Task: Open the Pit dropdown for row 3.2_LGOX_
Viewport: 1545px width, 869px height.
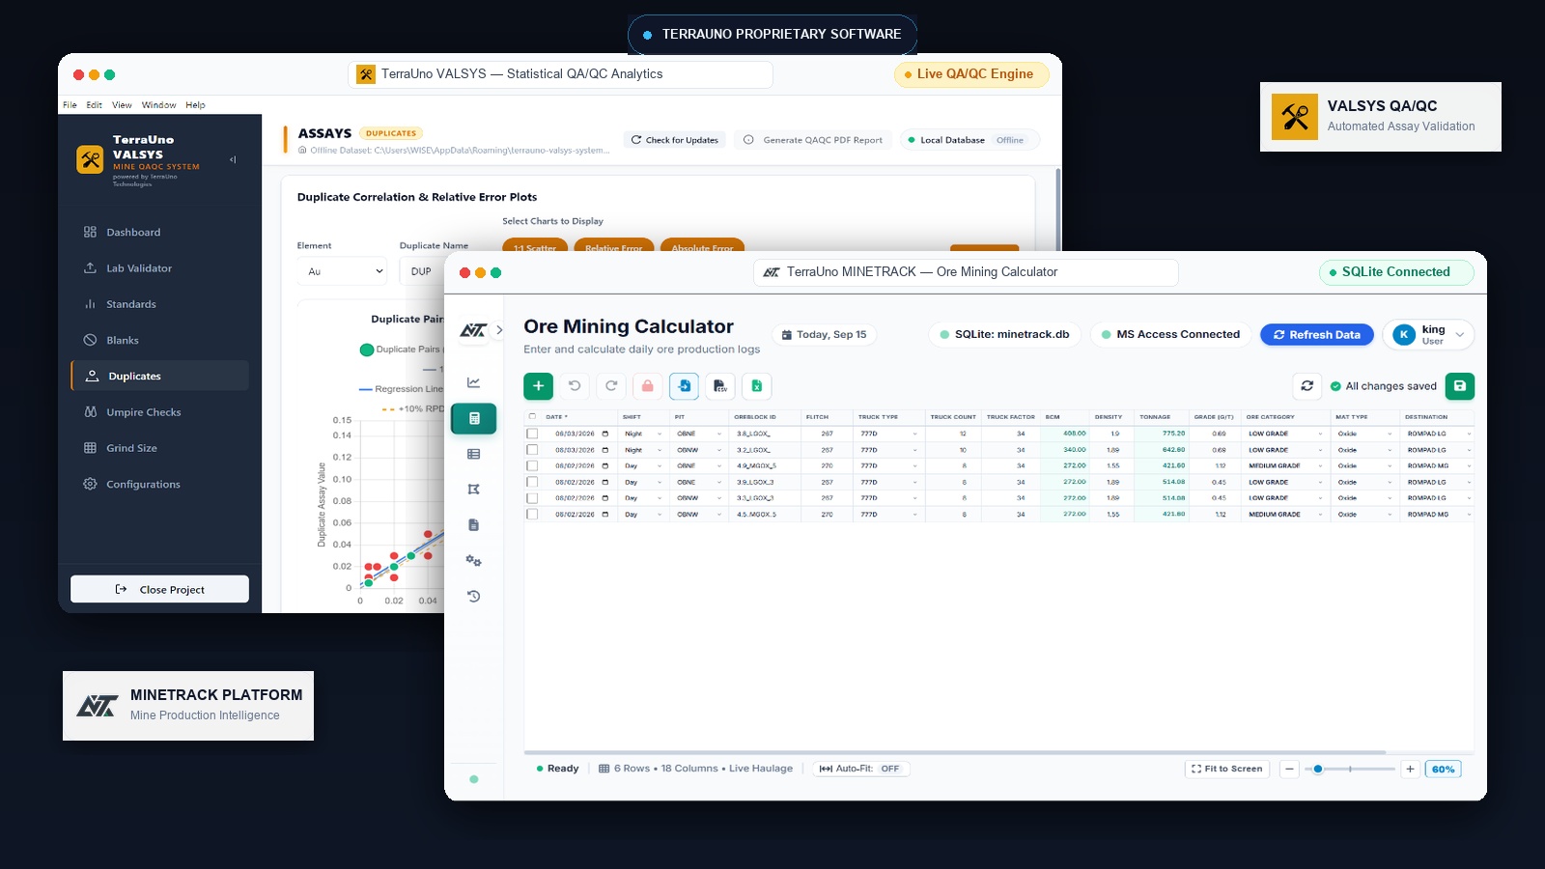Action: (x=699, y=450)
